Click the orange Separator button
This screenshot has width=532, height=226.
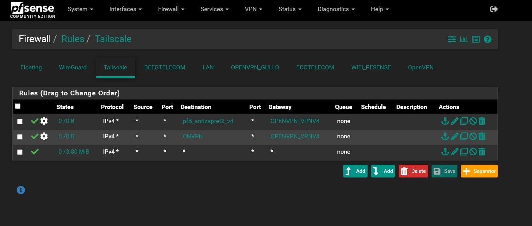[479, 171]
